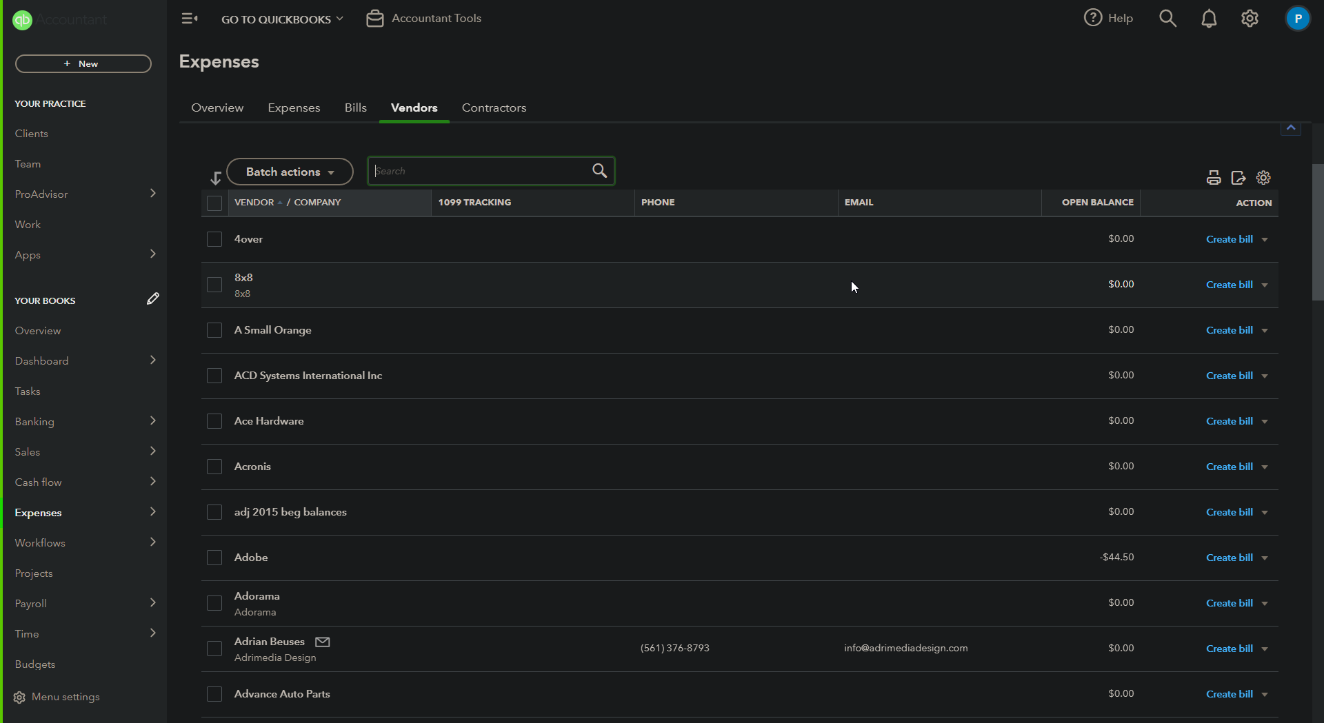Click Create bill for 8x8
This screenshot has height=723, width=1324.
[x=1230, y=285]
